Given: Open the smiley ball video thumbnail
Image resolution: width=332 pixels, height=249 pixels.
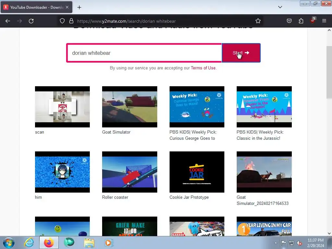Looking at the screenshot, I should click(x=63, y=226).
